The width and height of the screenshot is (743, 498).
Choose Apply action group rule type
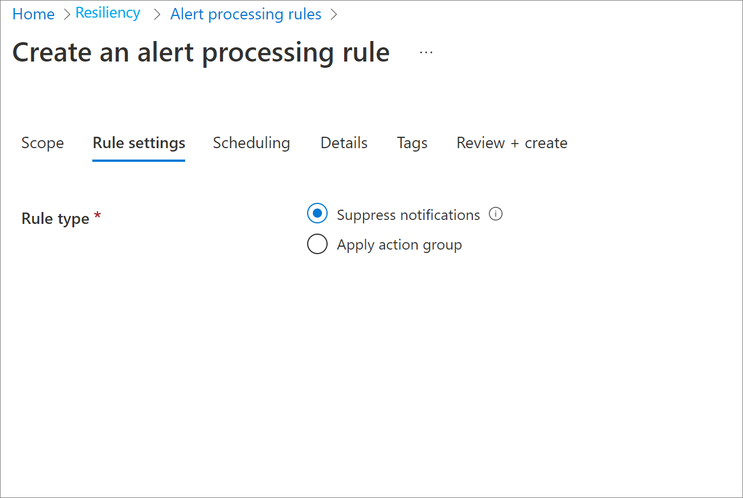point(317,244)
